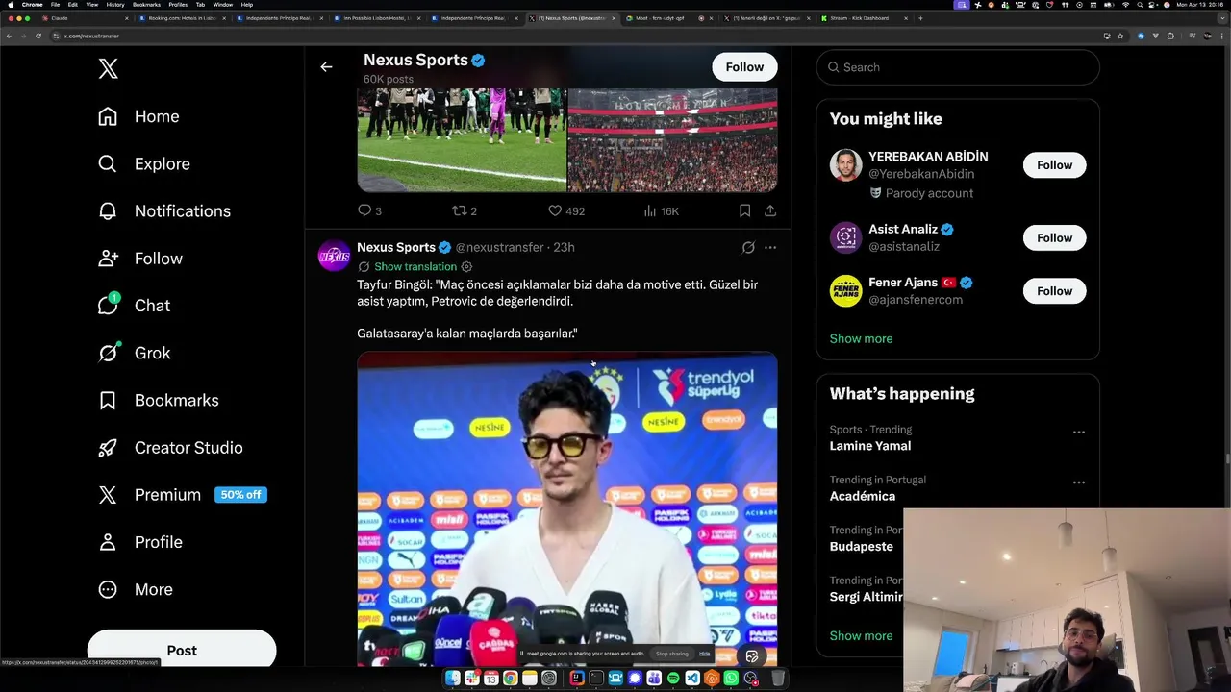Open the @nexustransfer handle link
Image resolution: width=1231 pixels, height=692 pixels.
pyautogui.click(x=499, y=247)
